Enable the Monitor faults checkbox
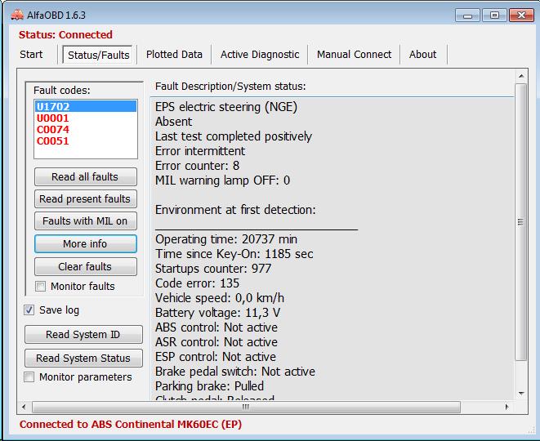This screenshot has height=441, width=540. (40, 286)
